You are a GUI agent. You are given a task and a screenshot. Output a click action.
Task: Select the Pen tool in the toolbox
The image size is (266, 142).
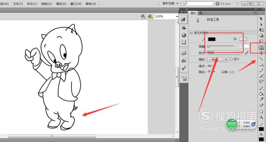pyautogui.click(x=261, y=48)
